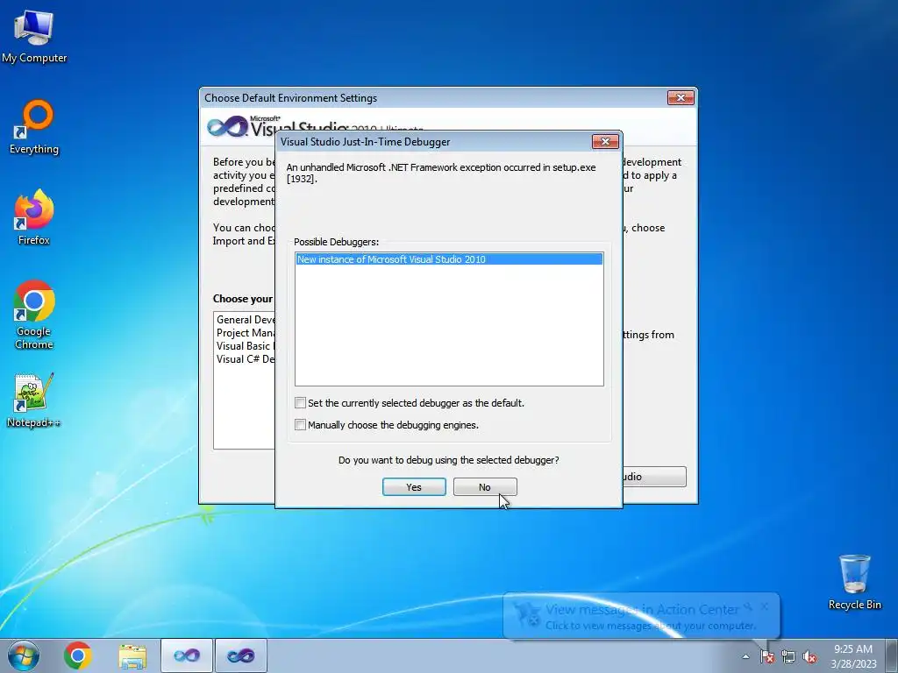898x673 pixels.
Task: Show hidden system tray icons
Action: coord(745,657)
